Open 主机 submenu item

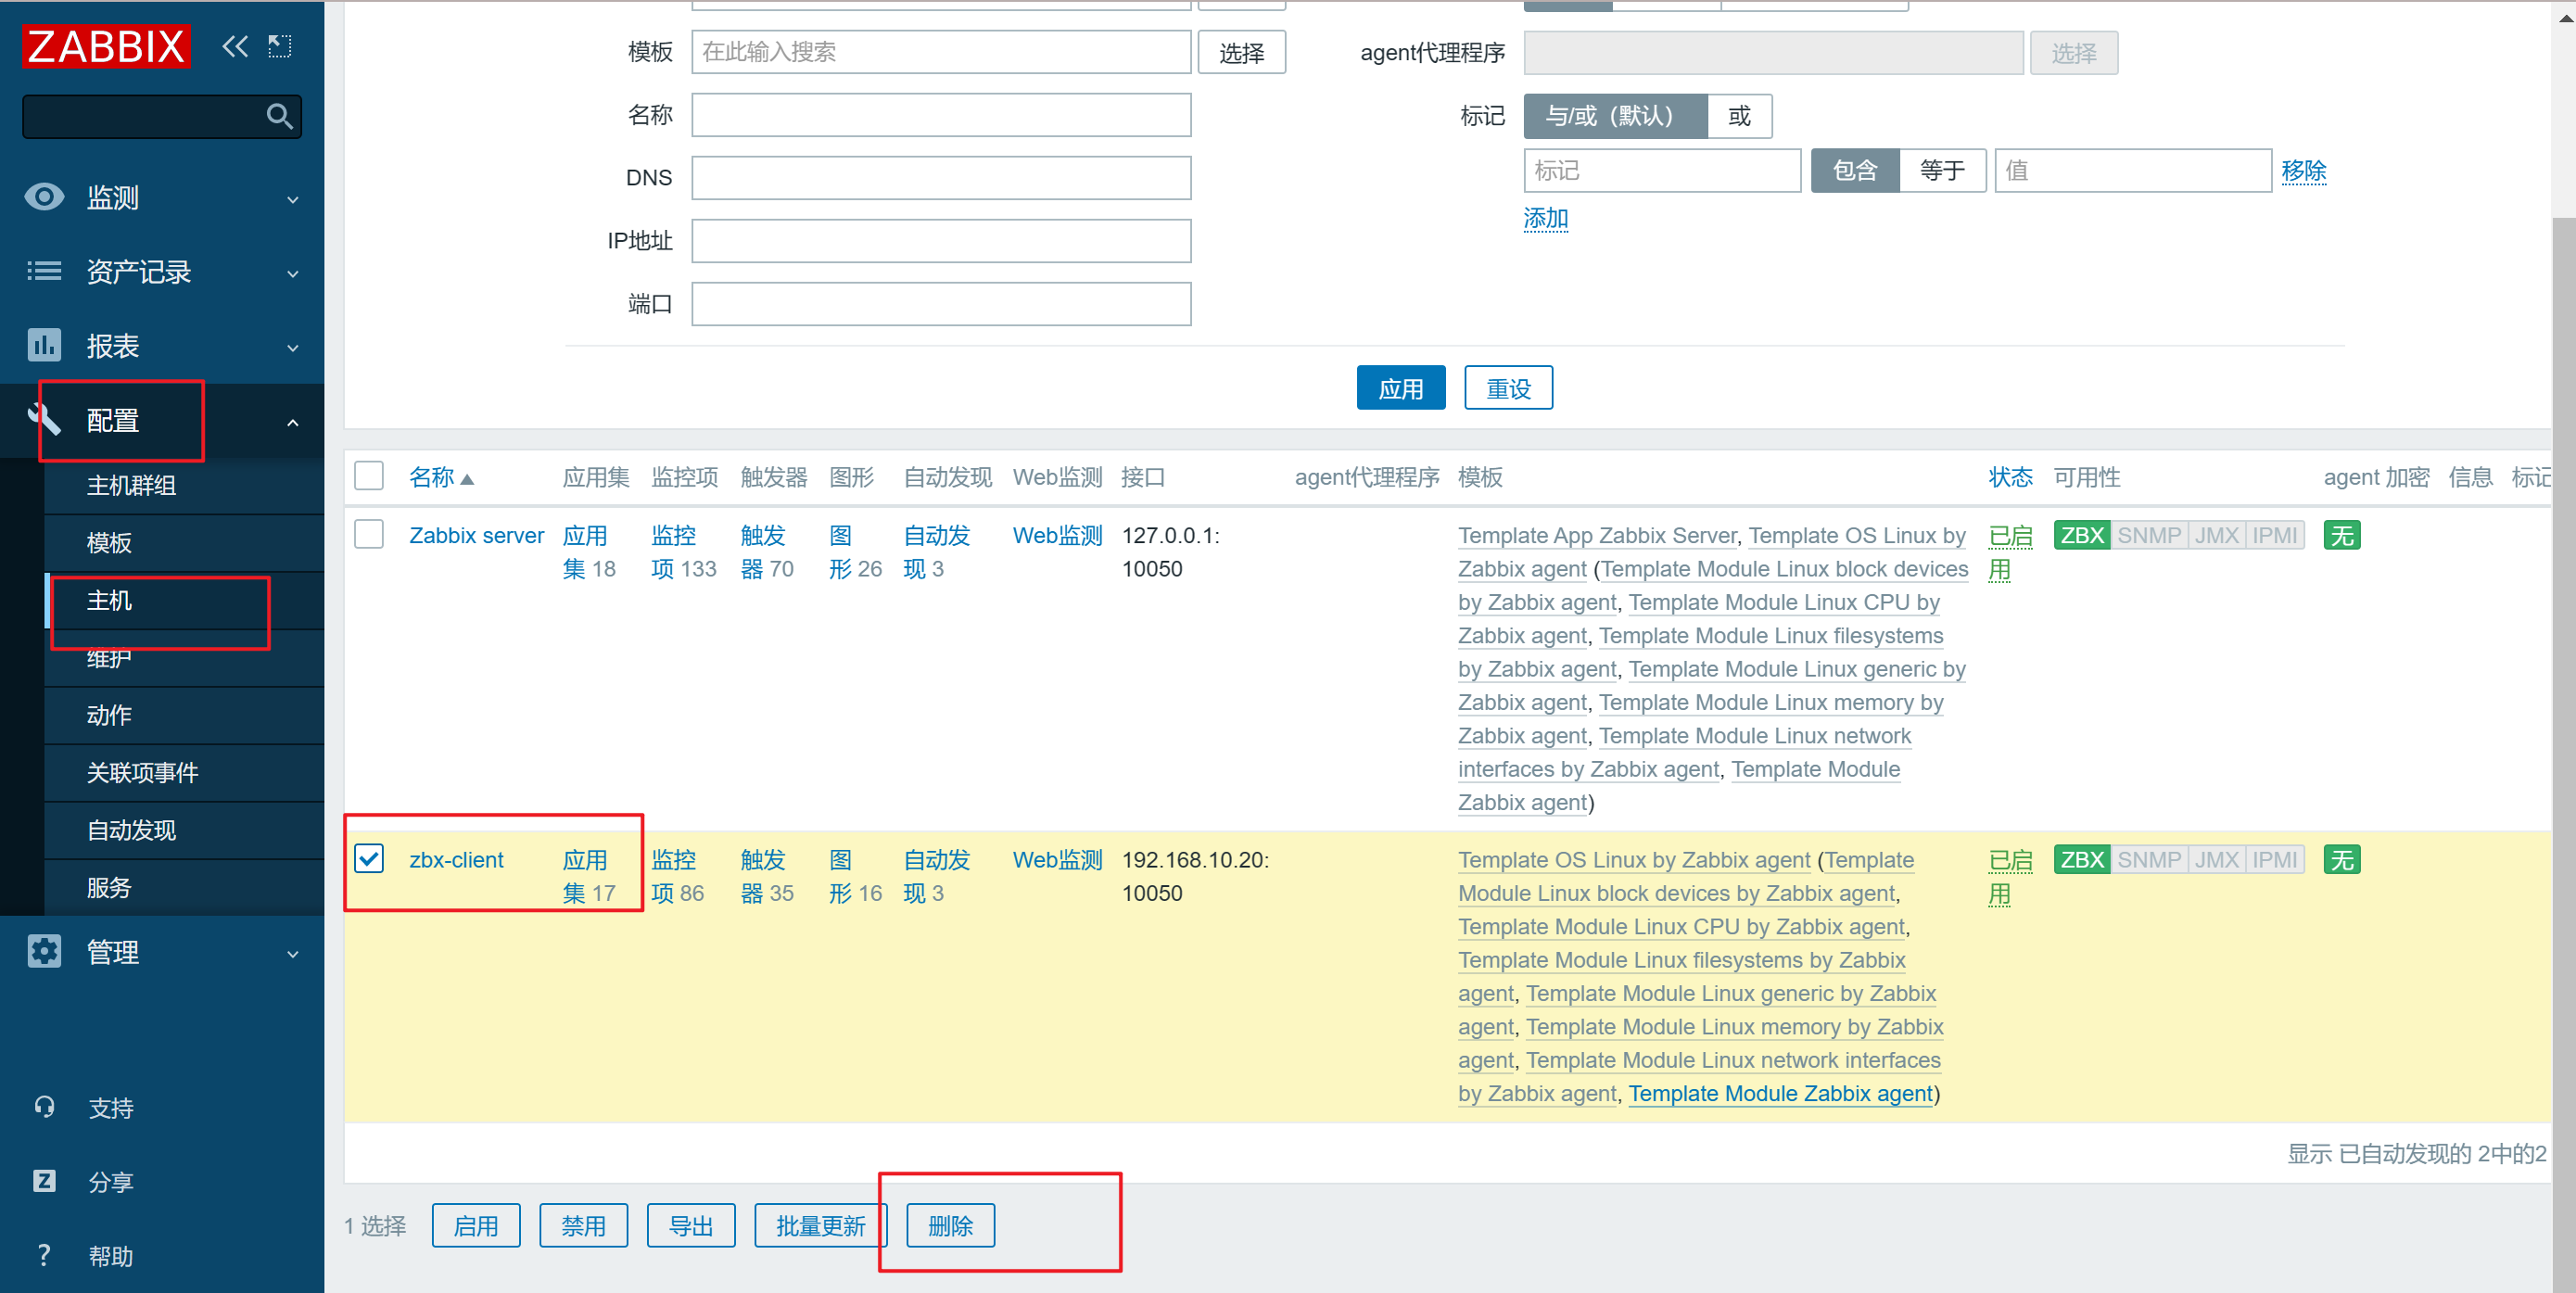point(184,600)
